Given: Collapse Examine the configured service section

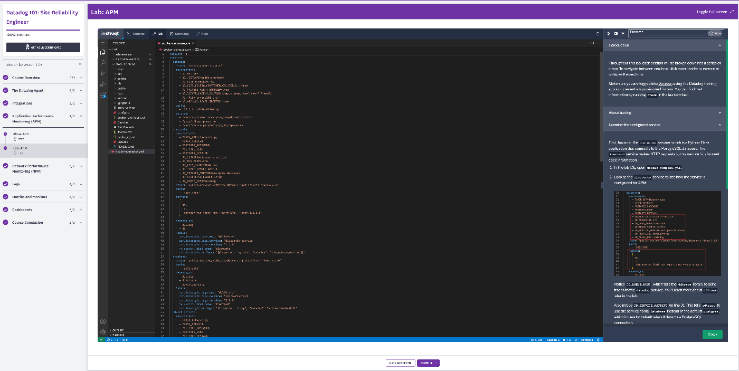Looking at the screenshot, I should (x=665, y=125).
